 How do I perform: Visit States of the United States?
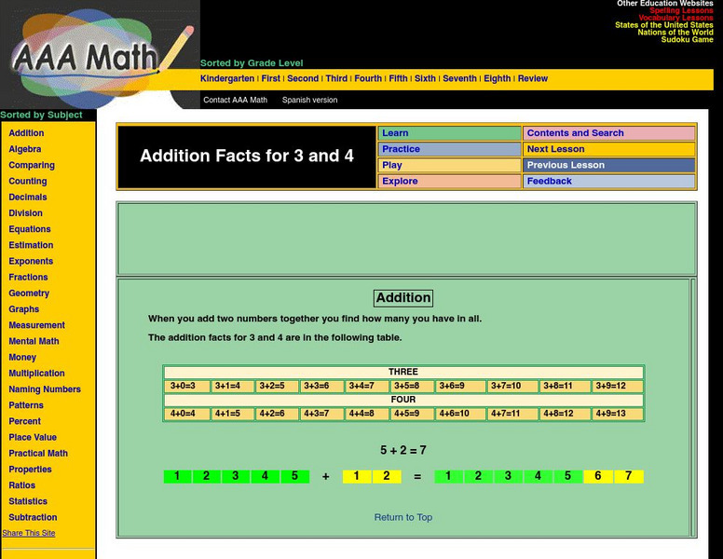[664, 25]
